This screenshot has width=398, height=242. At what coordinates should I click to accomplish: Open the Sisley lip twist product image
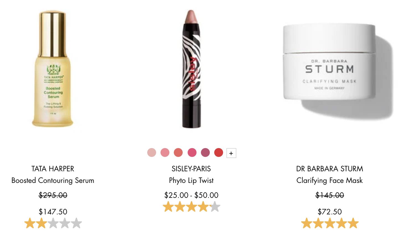191,69
